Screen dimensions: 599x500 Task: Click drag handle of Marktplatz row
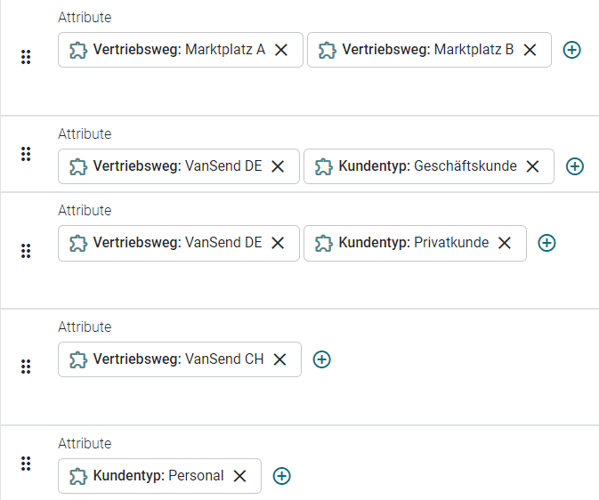[x=26, y=57]
